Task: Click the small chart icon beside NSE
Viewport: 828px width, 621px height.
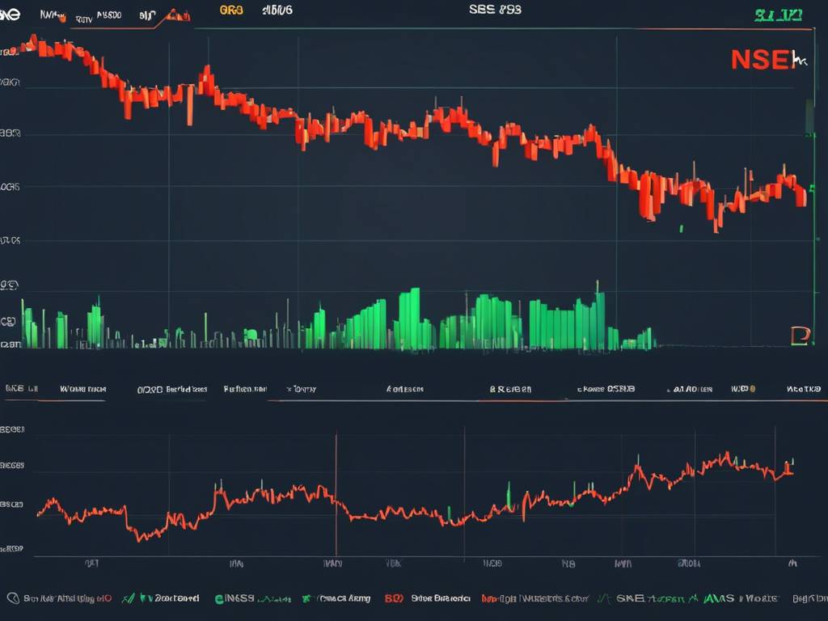Action: click(x=801, y=58)
